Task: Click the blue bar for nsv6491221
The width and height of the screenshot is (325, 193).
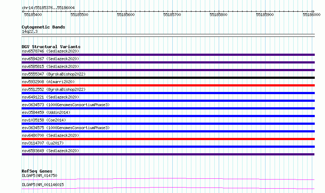Action: [x=168, y=101]
